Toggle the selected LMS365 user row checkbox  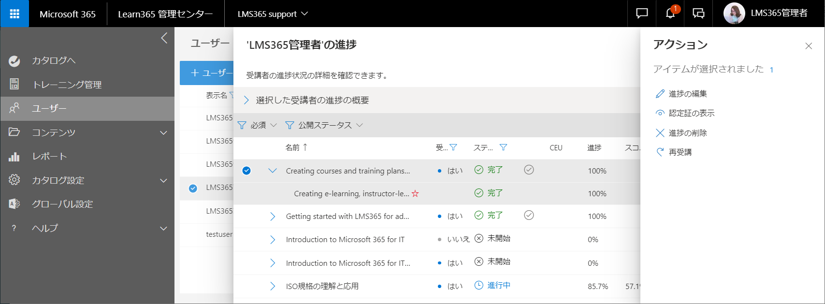coord(193,188)
